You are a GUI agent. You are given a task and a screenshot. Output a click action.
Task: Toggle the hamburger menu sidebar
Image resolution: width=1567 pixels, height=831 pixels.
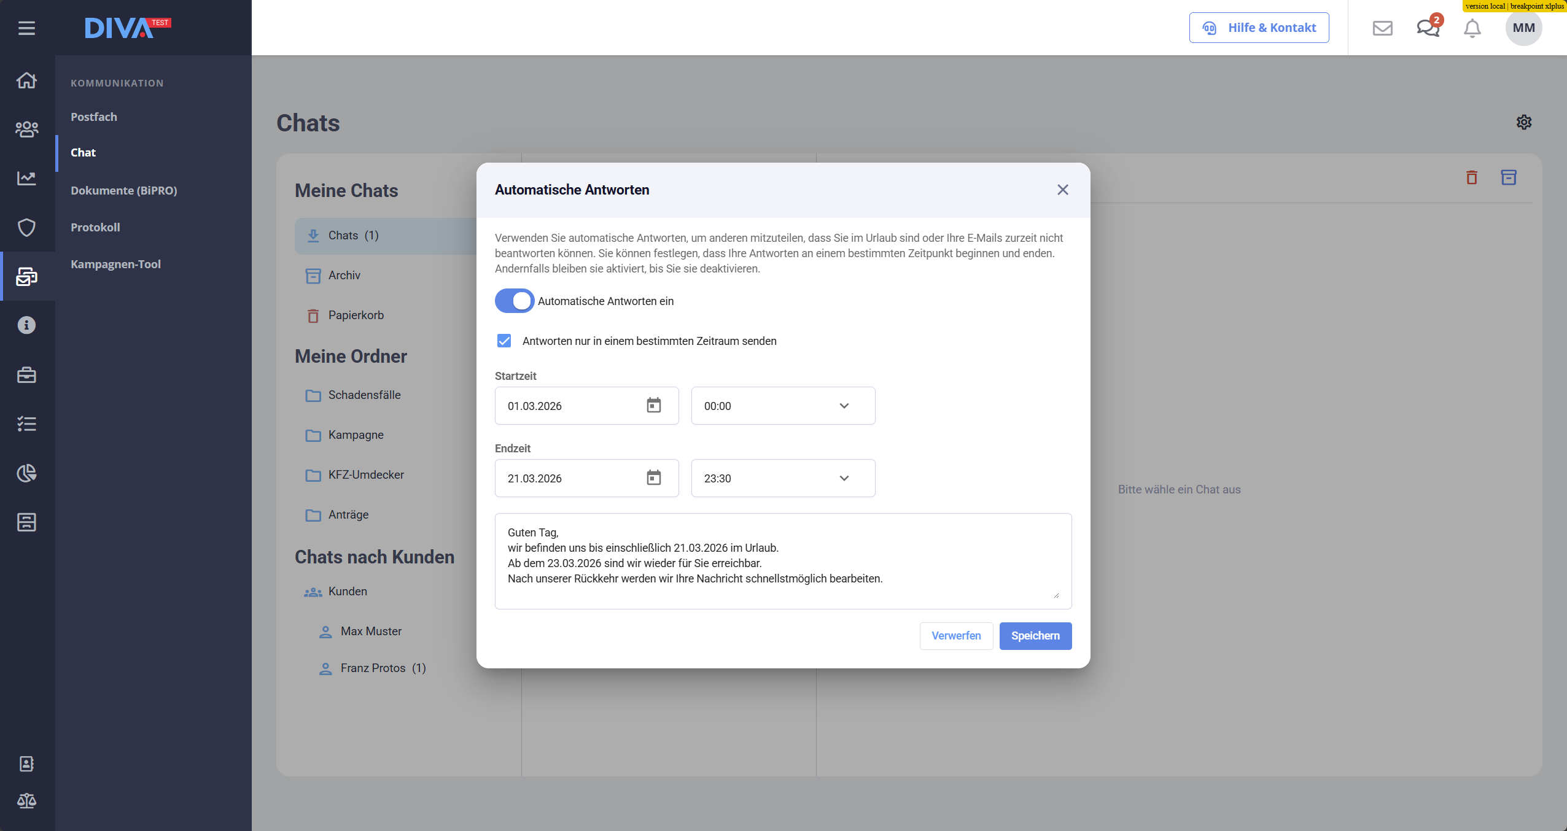pyautogui.click(x=26, y=28)
